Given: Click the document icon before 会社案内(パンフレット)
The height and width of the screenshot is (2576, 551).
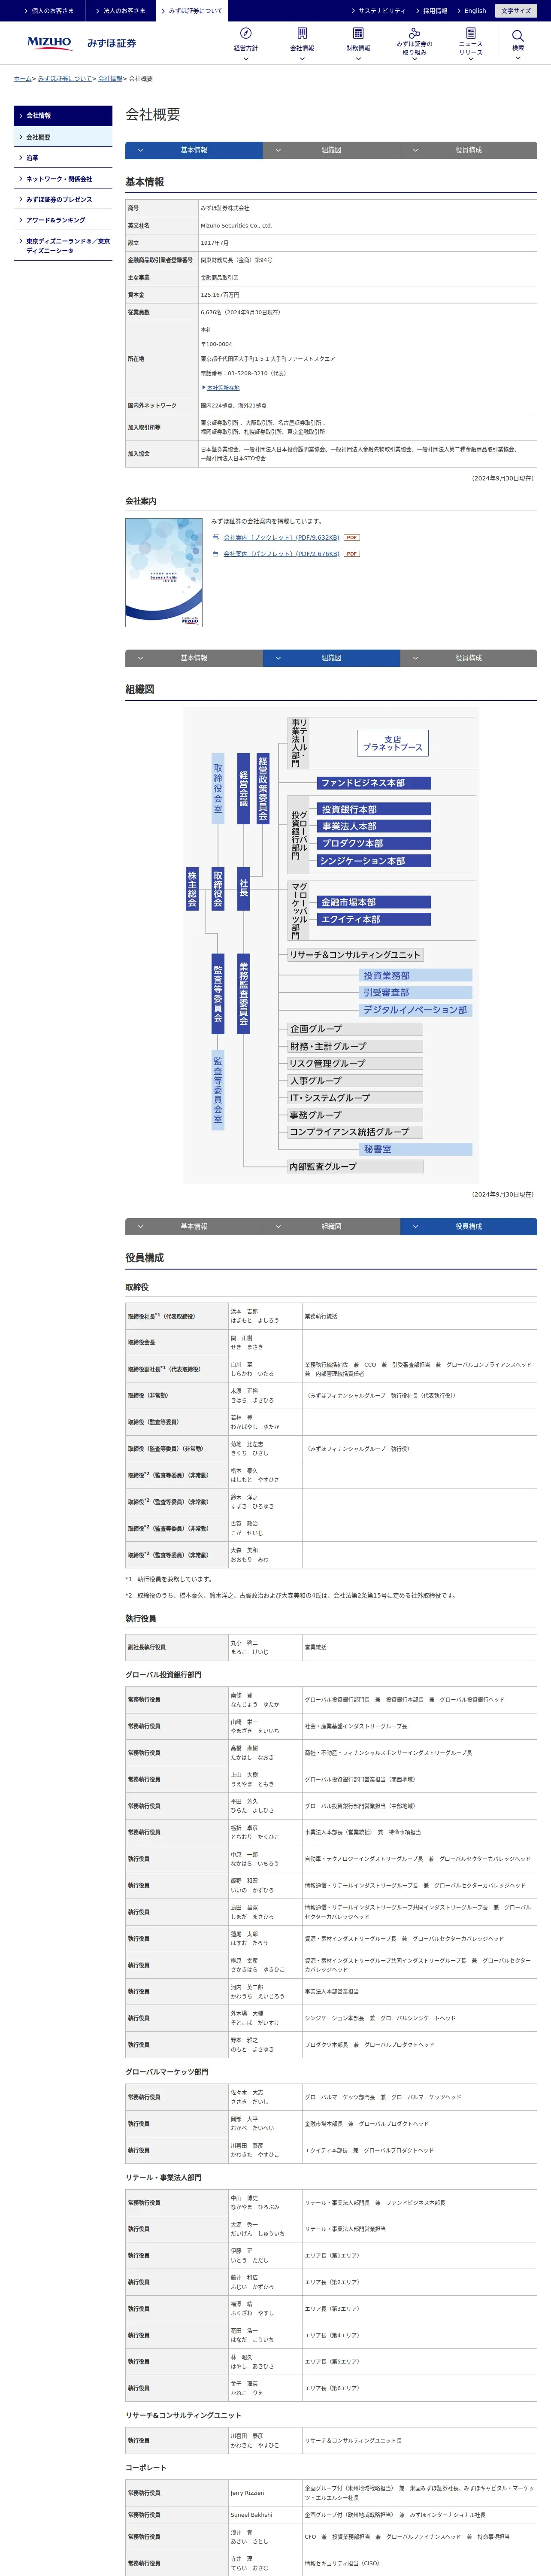Looking at the screenshot, I should [x=216, y=553].
